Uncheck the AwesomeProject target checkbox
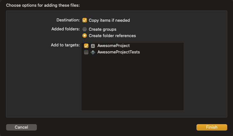 86,46
